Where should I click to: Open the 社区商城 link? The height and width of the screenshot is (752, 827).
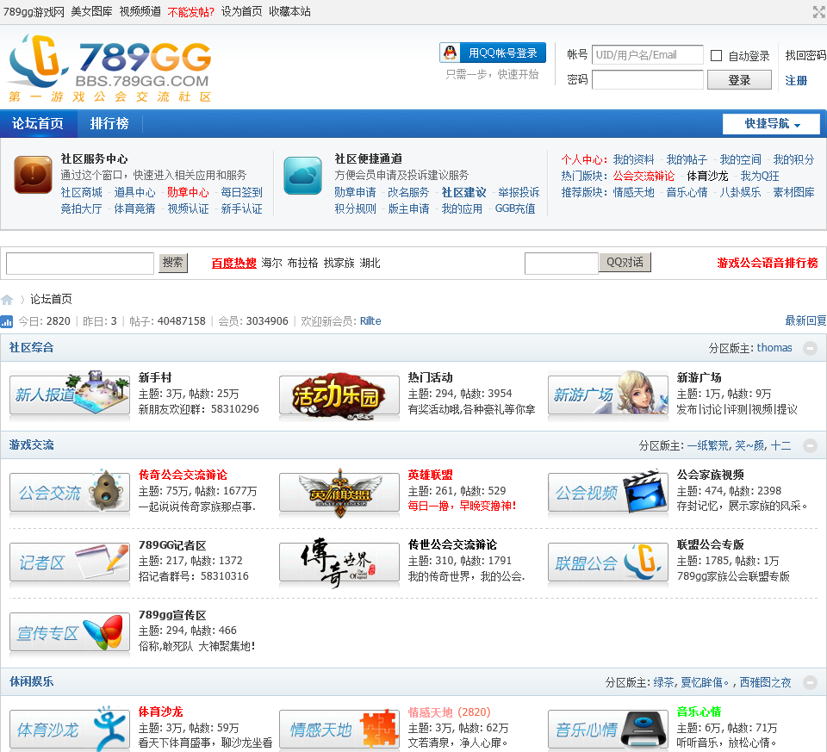pos(81,192)
